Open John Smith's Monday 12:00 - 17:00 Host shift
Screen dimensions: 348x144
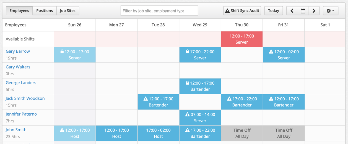click(116, 133)
